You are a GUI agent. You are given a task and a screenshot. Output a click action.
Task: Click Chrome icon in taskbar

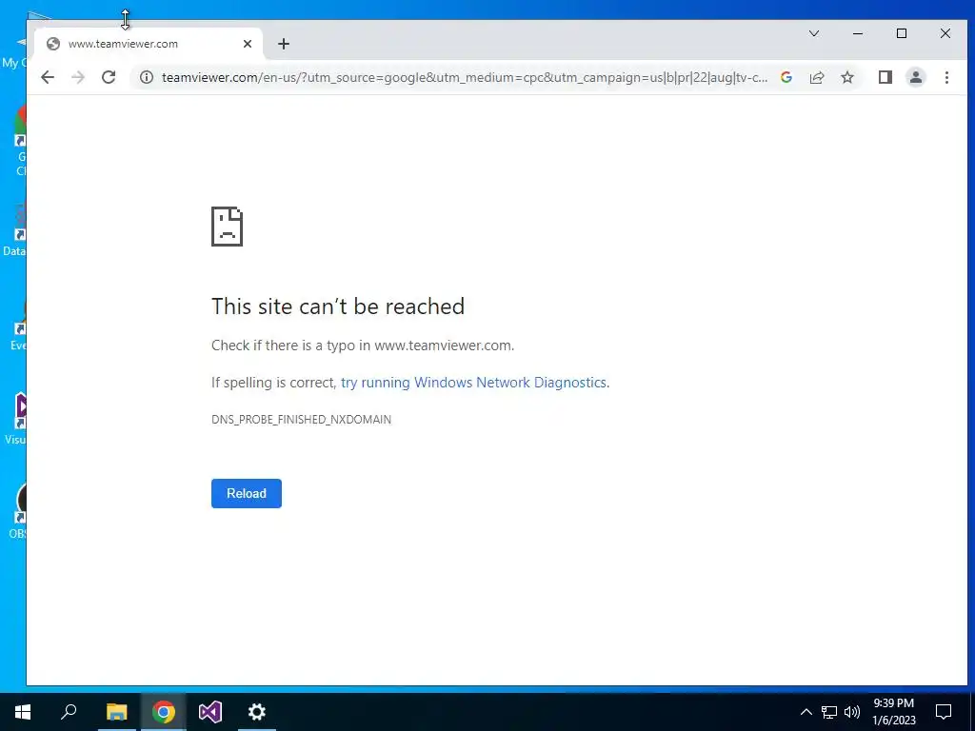click(164, 712)
